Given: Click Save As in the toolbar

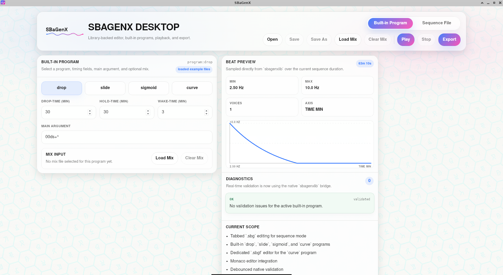Looking at the screenshot, I should 319,39.
